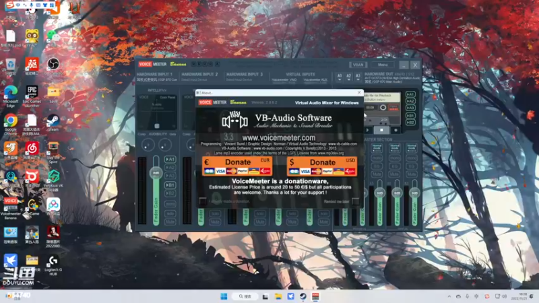
Task: Enable mono on Hardware Input 1 strip
Action: tap(170, 204)
